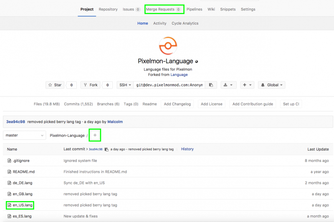Open the Issues tab
Viewport: 334px width, 222px height.
[131, 9]
